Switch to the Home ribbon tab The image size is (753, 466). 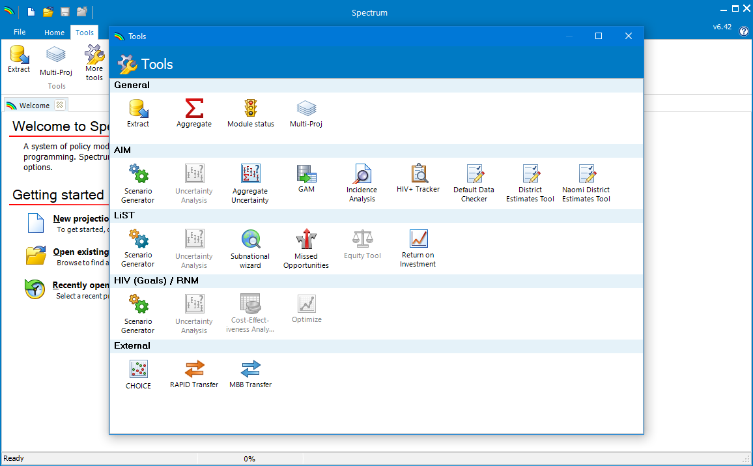pos(54,33)
